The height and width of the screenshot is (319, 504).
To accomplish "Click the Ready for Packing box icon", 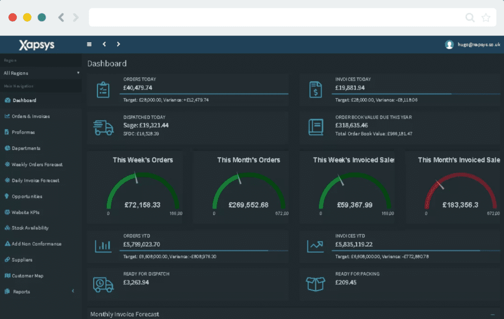I will click(x=315, y=284).
